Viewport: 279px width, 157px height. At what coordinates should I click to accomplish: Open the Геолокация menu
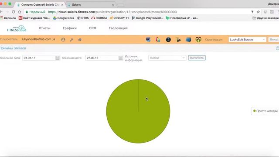(118, 28)
